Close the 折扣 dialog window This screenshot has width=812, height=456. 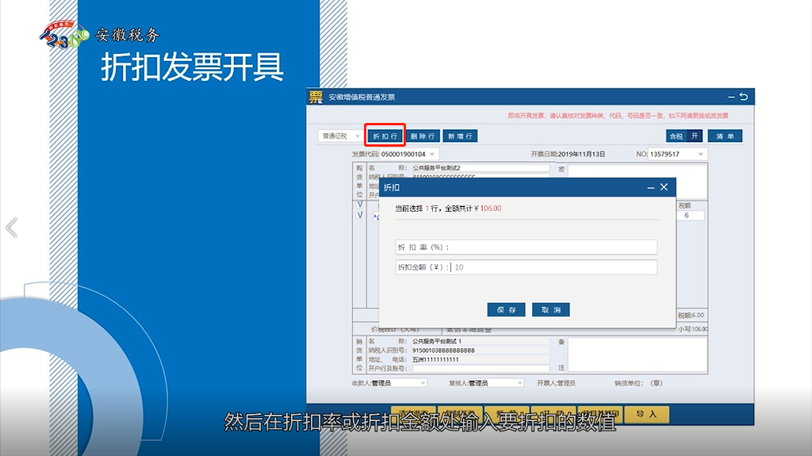pyautogui.click(x=664, y=187)
